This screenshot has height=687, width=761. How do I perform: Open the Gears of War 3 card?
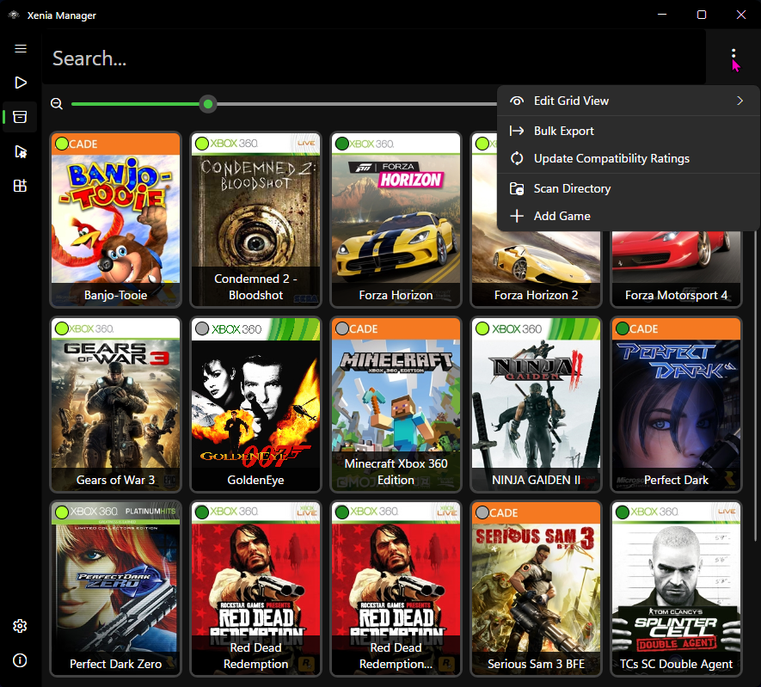coord(115,405)
